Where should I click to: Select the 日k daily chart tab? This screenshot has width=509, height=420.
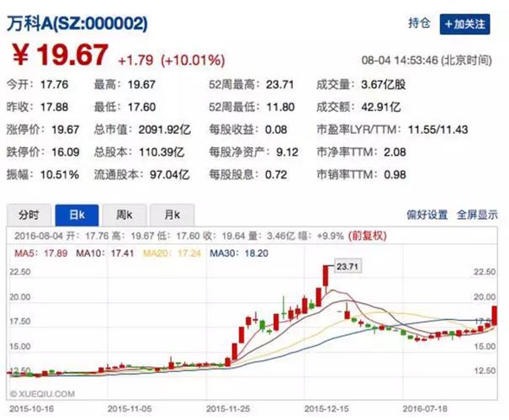[77, 215]
